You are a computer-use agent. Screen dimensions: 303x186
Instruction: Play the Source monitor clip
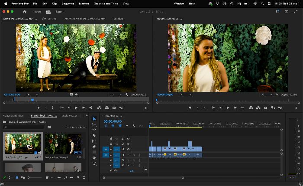(x=76, y=108)
